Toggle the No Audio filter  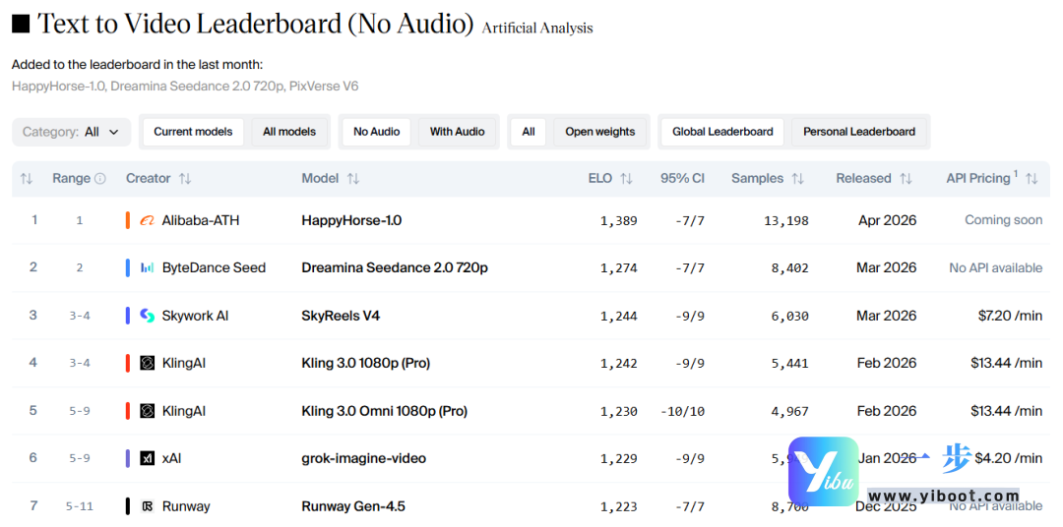(x=376, y=132)
